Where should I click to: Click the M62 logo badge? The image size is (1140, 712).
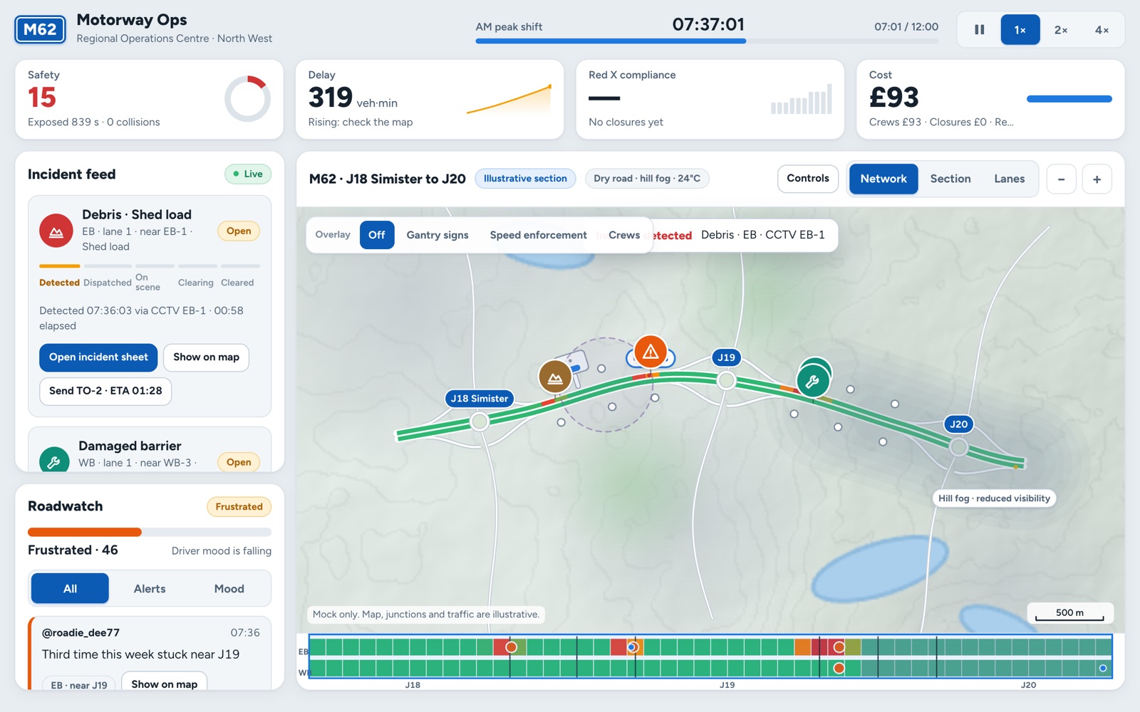41,29
